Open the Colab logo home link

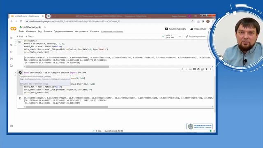click(14, 29)
